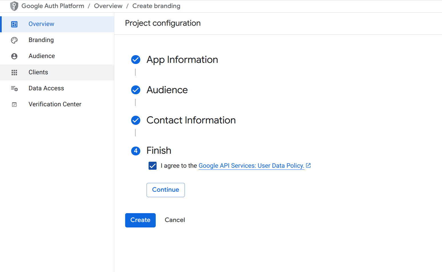The width and height of the screenshot is (442, 272).
Task: Click the Finish step number 4 icon
Action: 136,151
